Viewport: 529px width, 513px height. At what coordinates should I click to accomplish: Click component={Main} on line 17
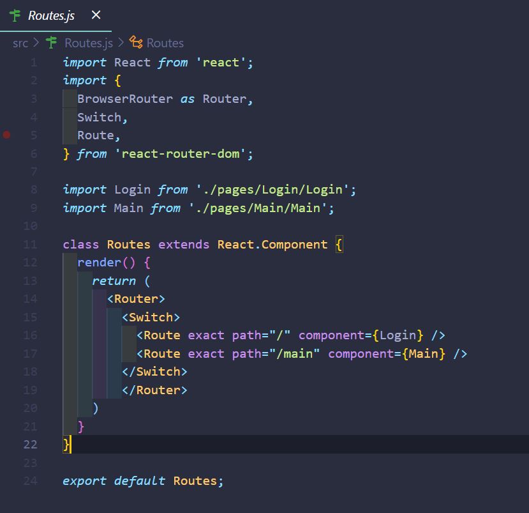pyautogui.click(x=387, y=354)
